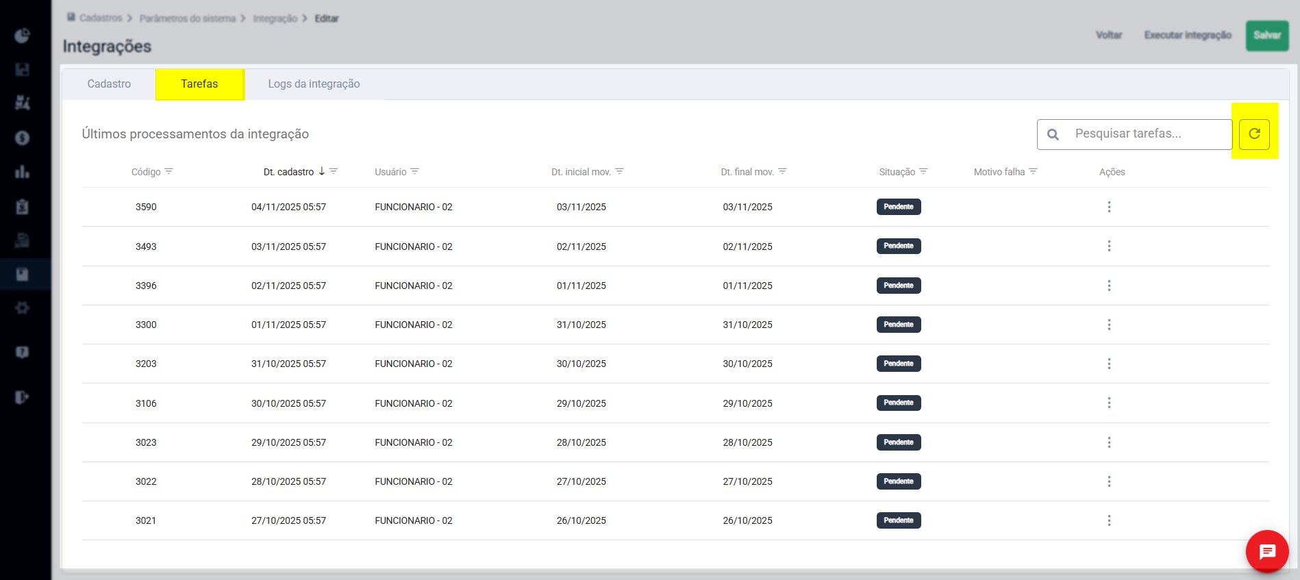
Task: Open the gear settings sidebar icon
Action: 22,308
